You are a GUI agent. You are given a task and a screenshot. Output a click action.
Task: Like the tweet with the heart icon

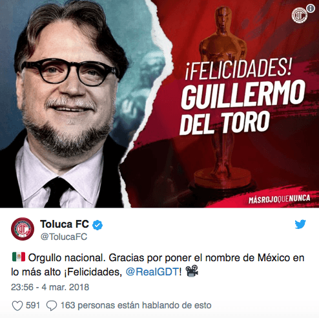(17, 306)
